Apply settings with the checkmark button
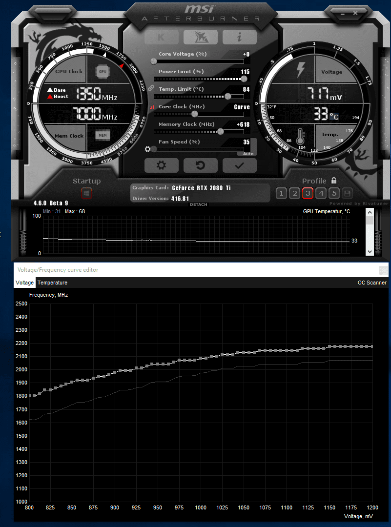 point(239,165)
